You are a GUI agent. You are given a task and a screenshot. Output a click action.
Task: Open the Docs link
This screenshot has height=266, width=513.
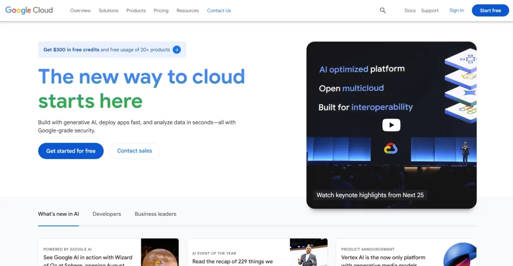(410, 10)
